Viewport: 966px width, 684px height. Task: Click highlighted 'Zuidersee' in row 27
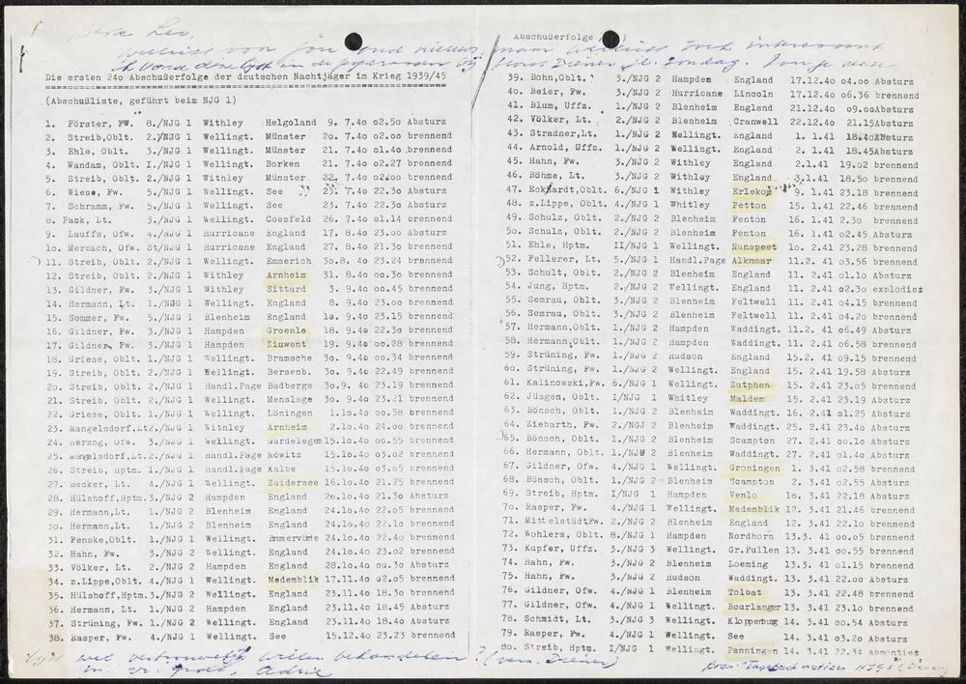(293, 481)
